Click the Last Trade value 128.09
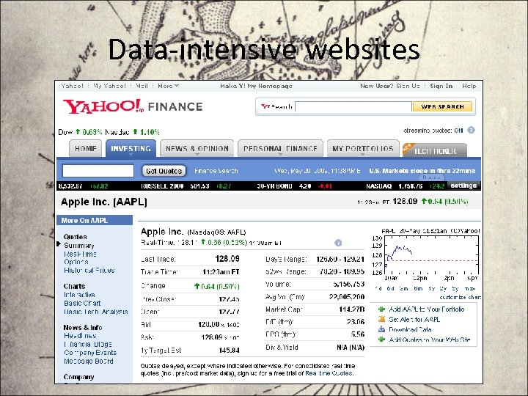Image resolution: width=528 pixels, height=396 pixels. 227,259
